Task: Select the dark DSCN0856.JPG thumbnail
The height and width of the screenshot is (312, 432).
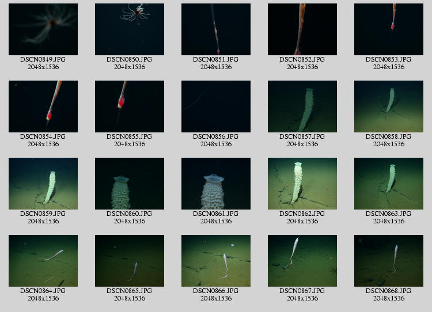Action: click(216, 106)
